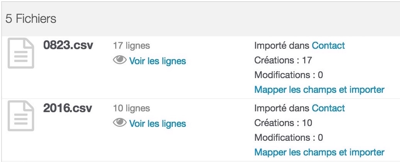Open 'Voir les lignes' for 2016.csv
The image size is (400, 162).
157,124
